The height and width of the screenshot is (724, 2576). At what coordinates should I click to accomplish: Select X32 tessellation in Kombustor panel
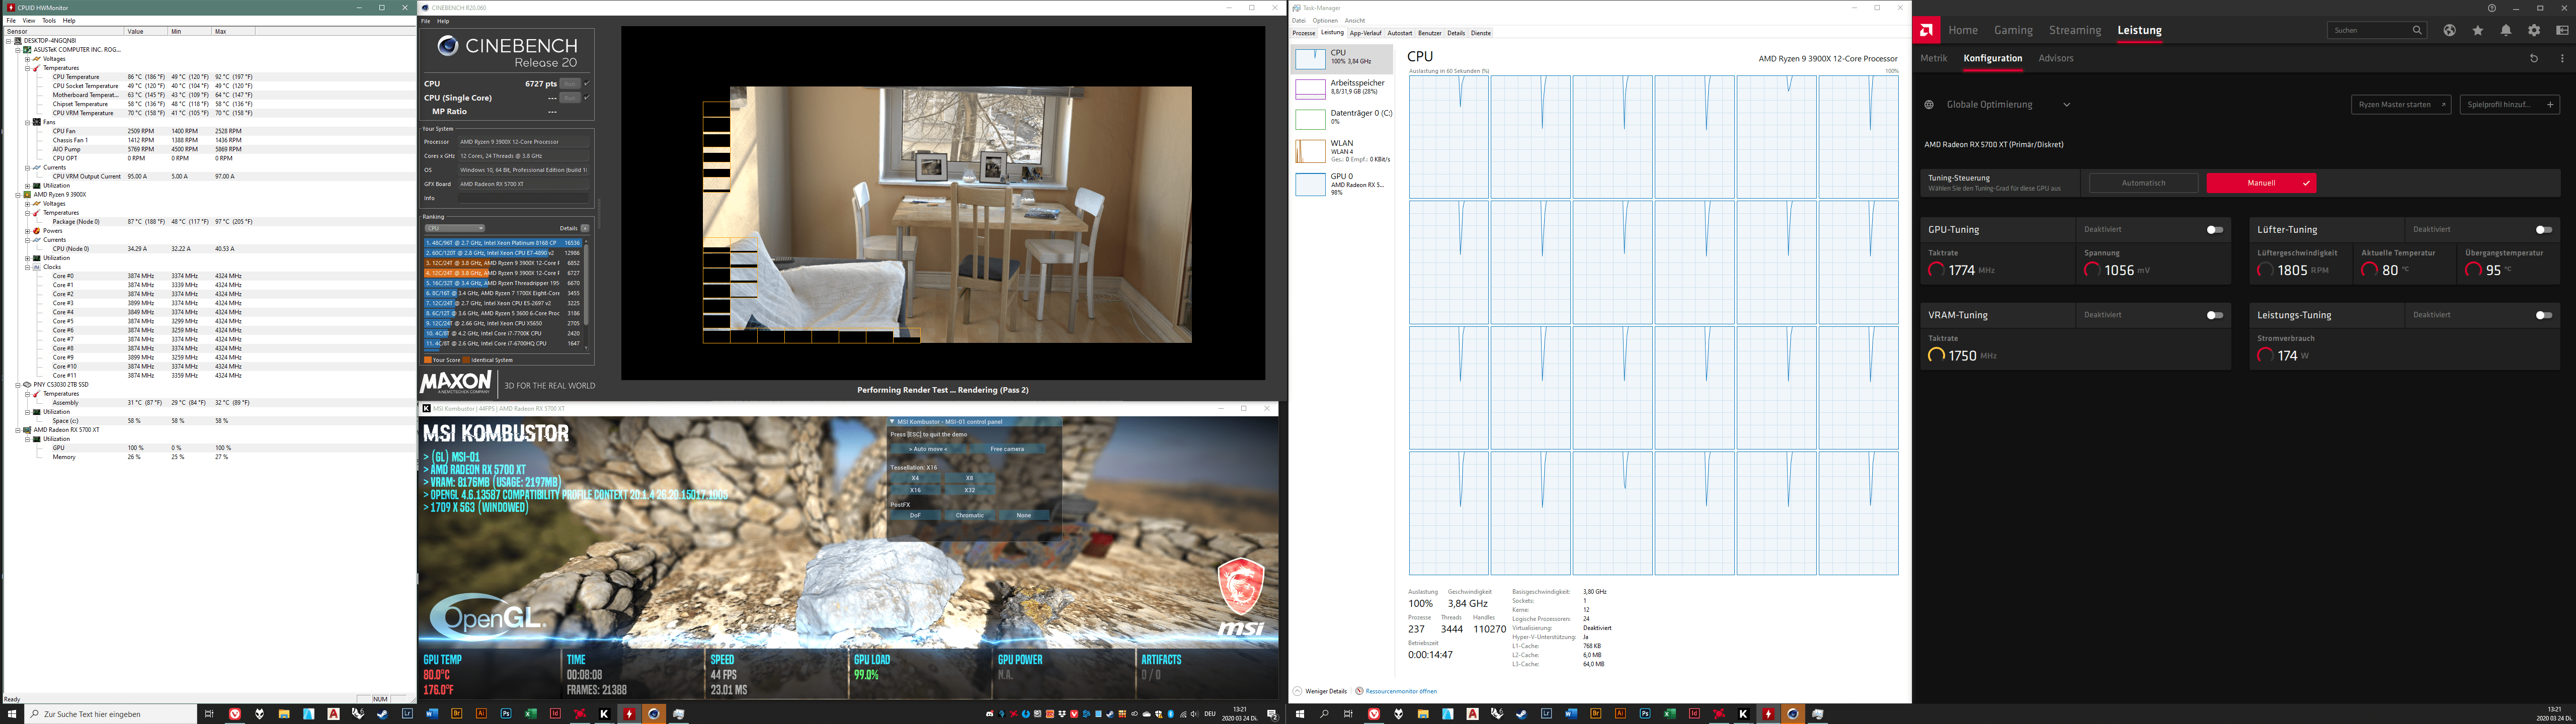pyautogui.click(x=969, y=490)
